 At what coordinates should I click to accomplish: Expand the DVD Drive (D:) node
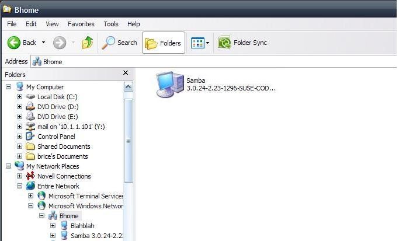pos(19,107)
